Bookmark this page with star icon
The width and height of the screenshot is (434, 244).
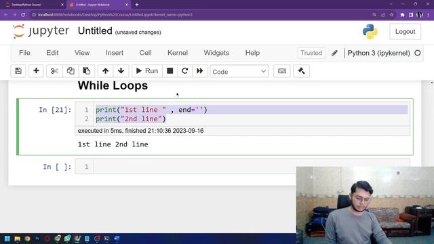[x=392, y=15]
